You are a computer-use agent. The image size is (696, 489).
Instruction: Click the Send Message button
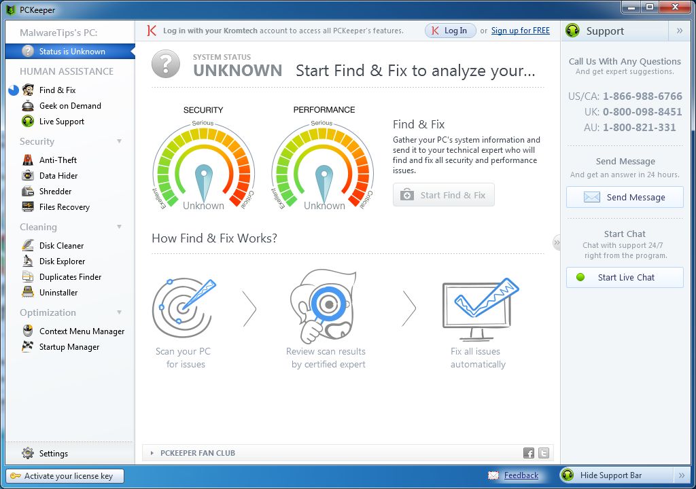(625, 197)
